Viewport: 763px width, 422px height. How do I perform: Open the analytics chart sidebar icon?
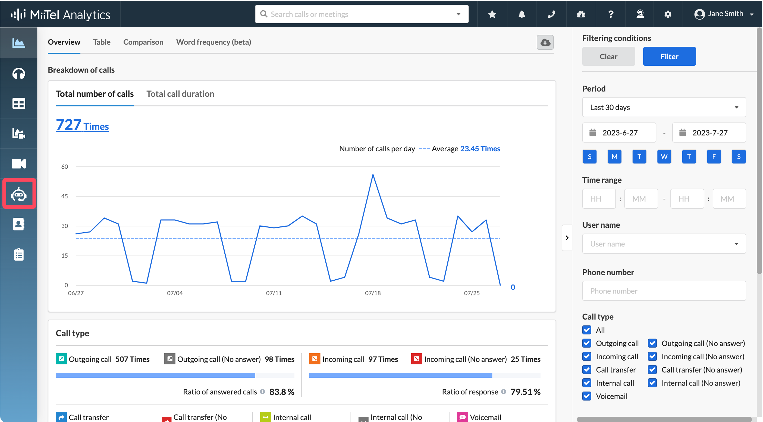pyautogui.click(x=19, y=43)
